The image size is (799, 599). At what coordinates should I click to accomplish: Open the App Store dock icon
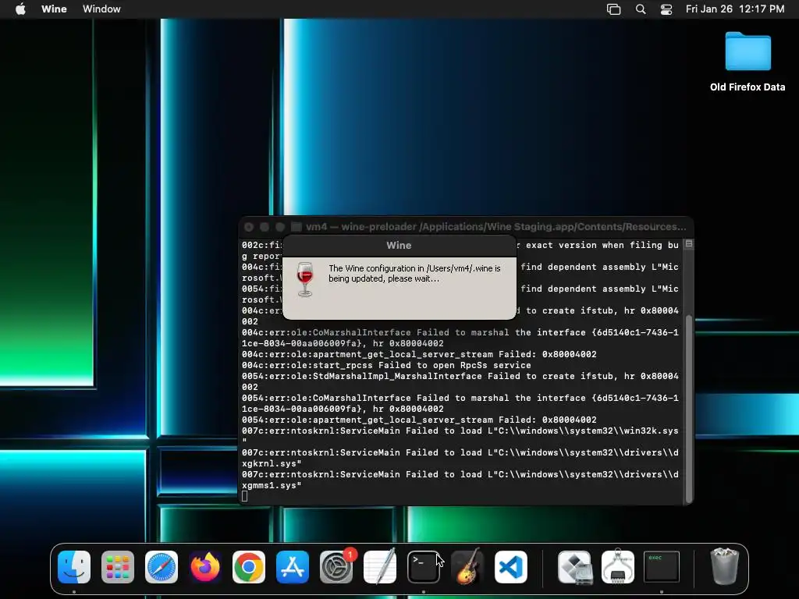tap(293, 567)
